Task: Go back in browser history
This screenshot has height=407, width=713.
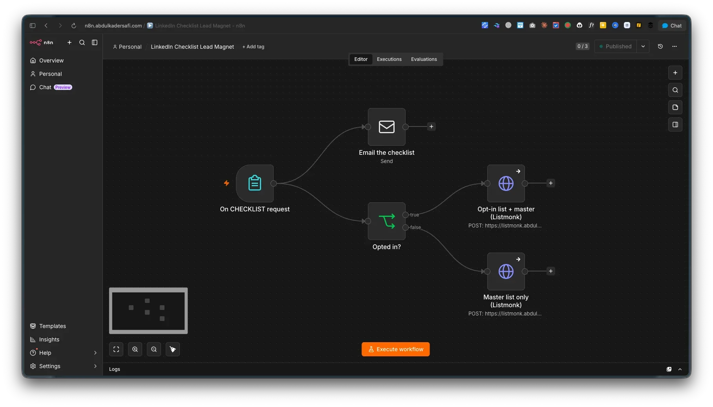Action: tap(46, 26)
